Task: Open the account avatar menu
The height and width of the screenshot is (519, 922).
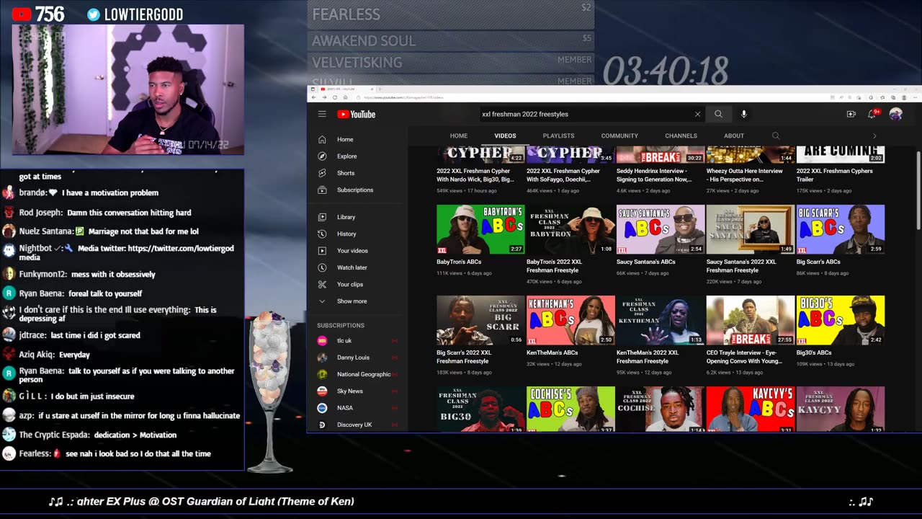Action: pos(895,114)
